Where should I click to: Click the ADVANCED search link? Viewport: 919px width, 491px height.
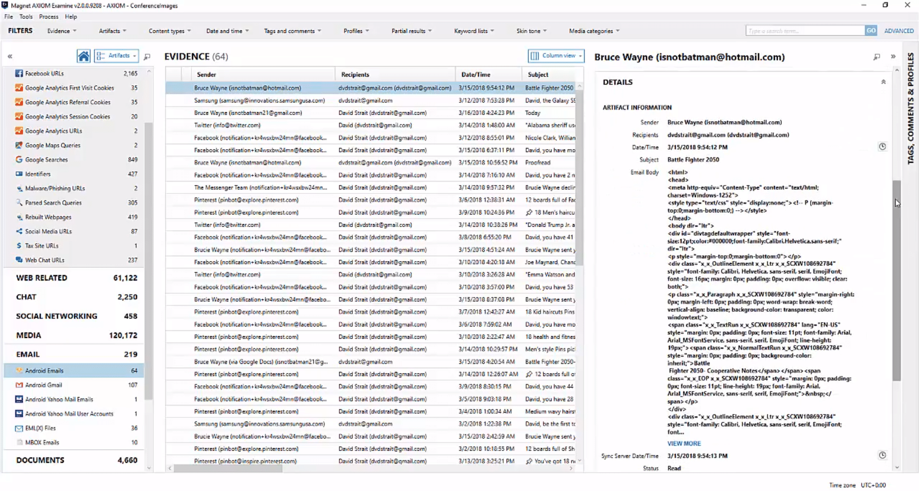click(x=899, y=31)
